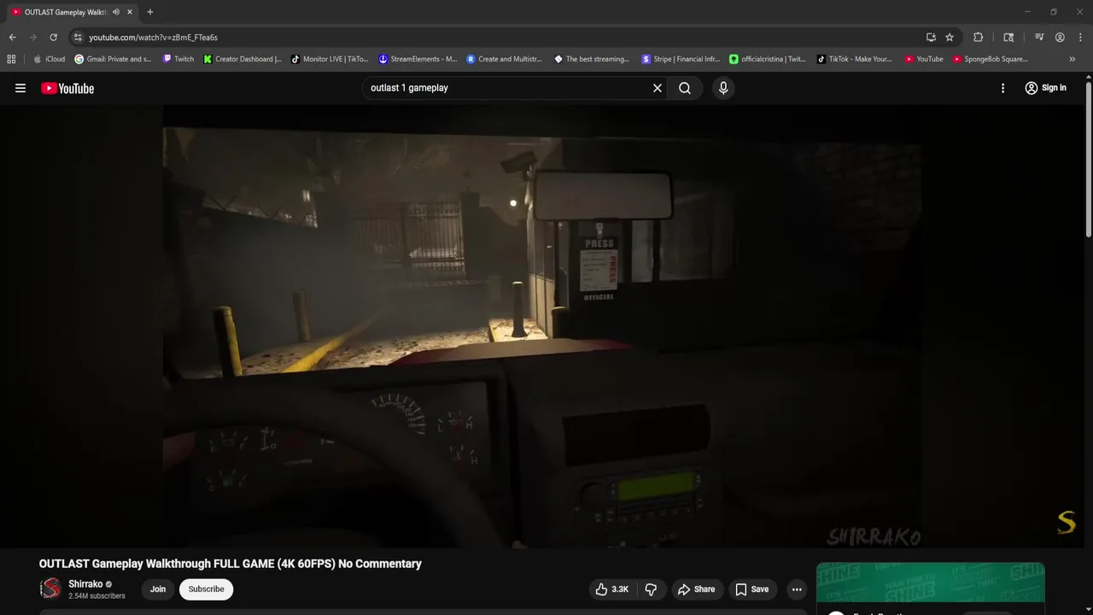This screenshot has width=1093, height=615.
Task: Open Twitch bookmark
Action: point(178,59)
